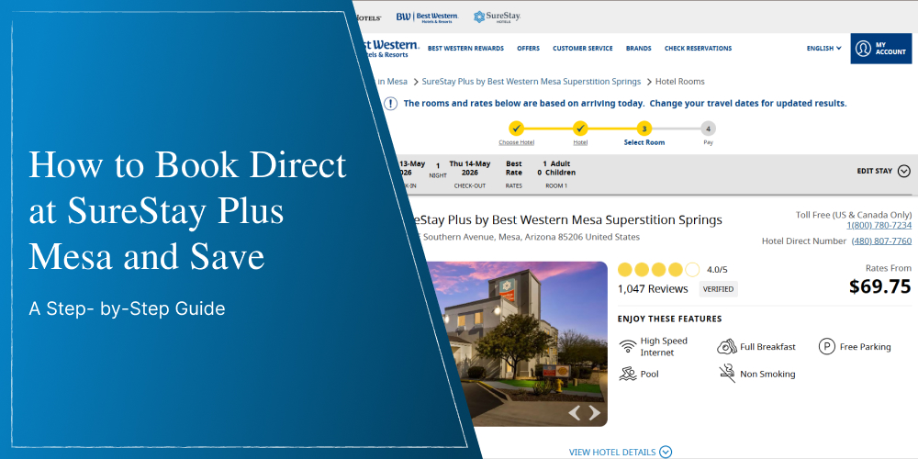The image size is (918, 459).
Task: Open the Best Western Rewards menu
Action: [x=465, y=49]
